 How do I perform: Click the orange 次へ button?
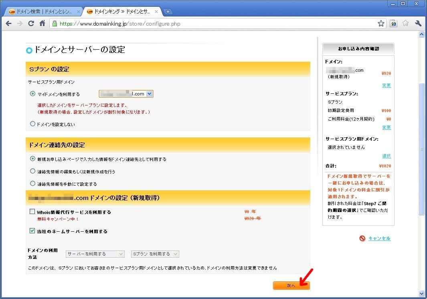(x=291, y=285)
